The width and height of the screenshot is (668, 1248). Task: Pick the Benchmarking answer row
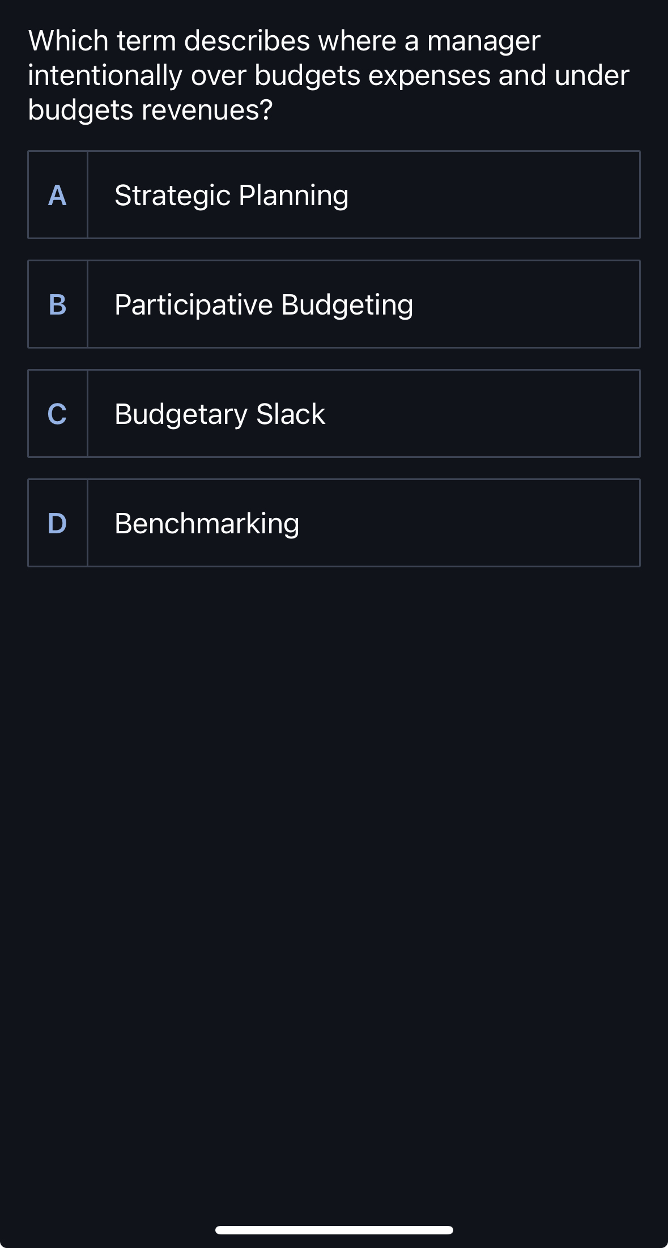point(334,523)
